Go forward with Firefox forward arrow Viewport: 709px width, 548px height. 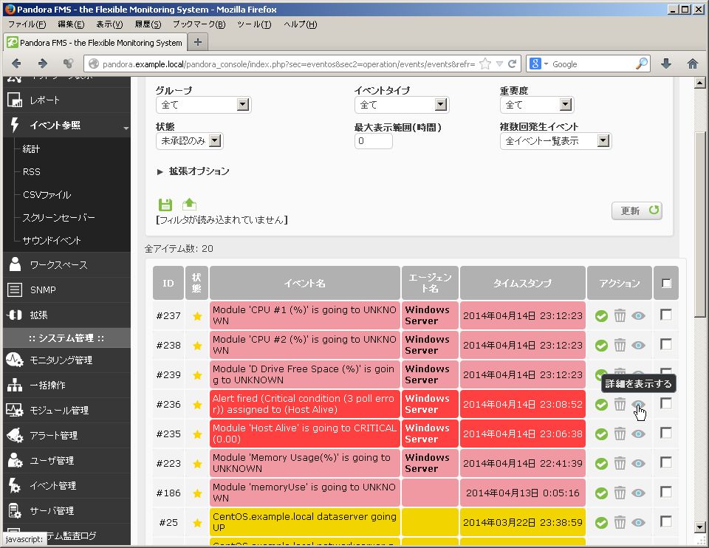point(43,64)
